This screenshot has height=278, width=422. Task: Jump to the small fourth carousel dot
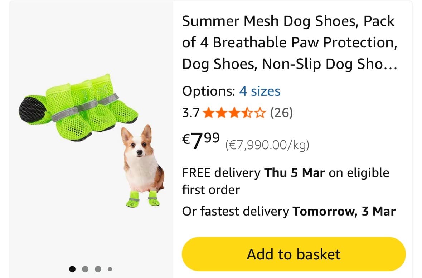pyautogui.click(x=110, y=269)
